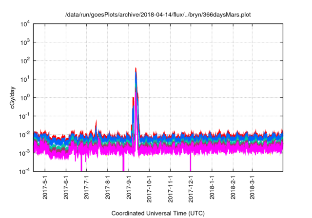Viewport: 312px width, 218px height.
Task: Click the 2018-1-1 date label
Action: [212, 187]
